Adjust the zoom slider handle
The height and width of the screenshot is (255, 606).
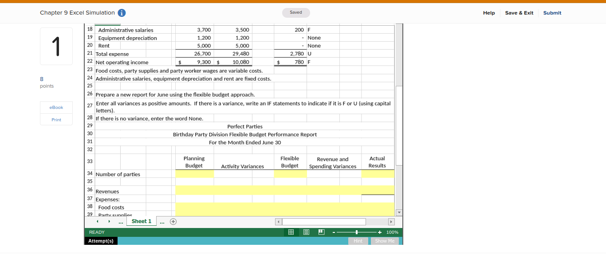coord(357,232)
